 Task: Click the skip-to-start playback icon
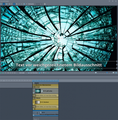8,73
